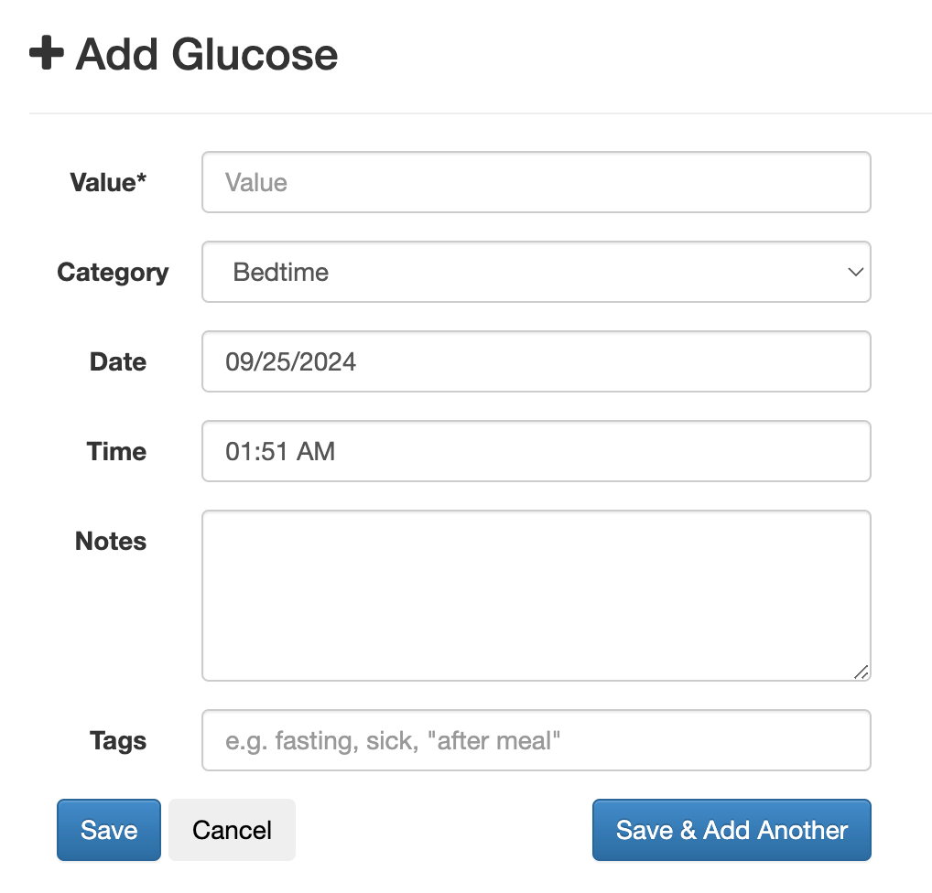Click the Time field showing 01:51 AM
This screenshot has height=893, width=932.
tap(536, 451)
